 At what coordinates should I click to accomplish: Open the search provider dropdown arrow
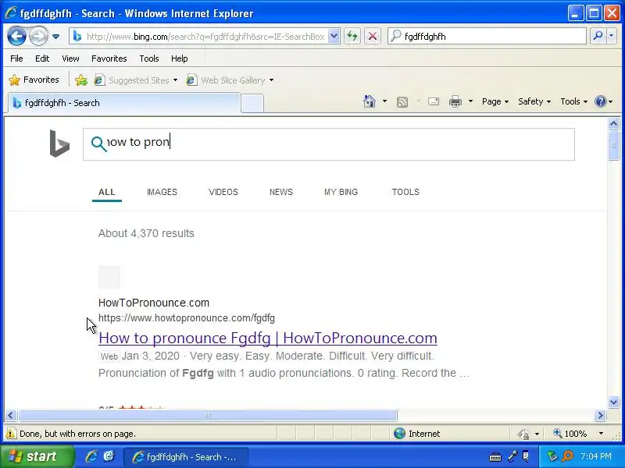612,36
